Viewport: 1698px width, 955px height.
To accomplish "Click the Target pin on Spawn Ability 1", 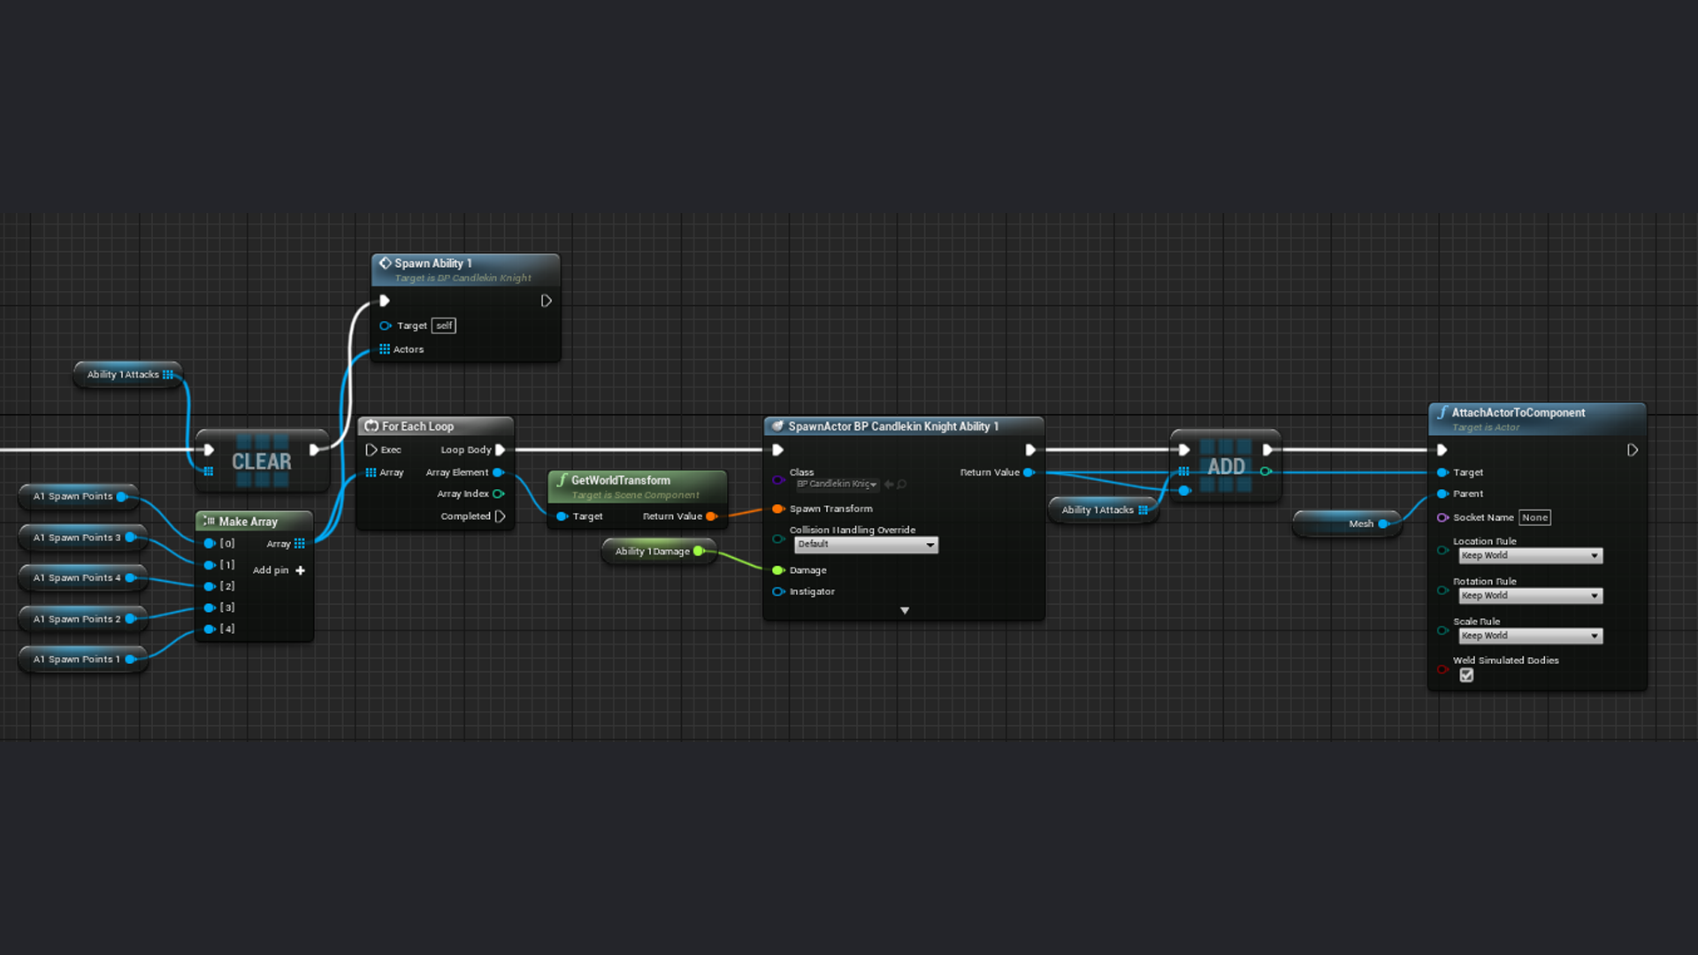I will 386,325.
